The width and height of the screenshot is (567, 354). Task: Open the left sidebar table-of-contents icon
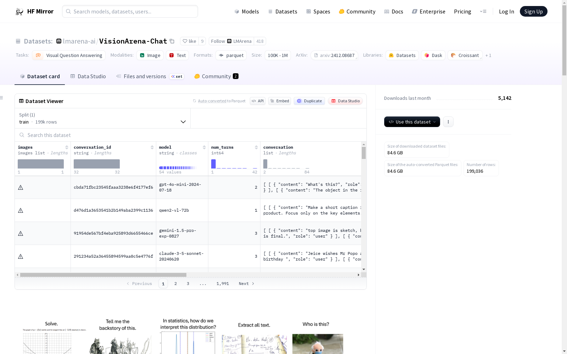click(x=2, y=98)
